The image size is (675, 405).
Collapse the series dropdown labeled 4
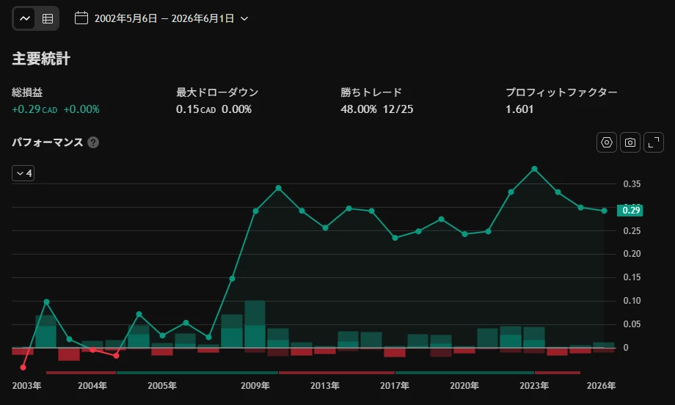click(x=23, y=173)
